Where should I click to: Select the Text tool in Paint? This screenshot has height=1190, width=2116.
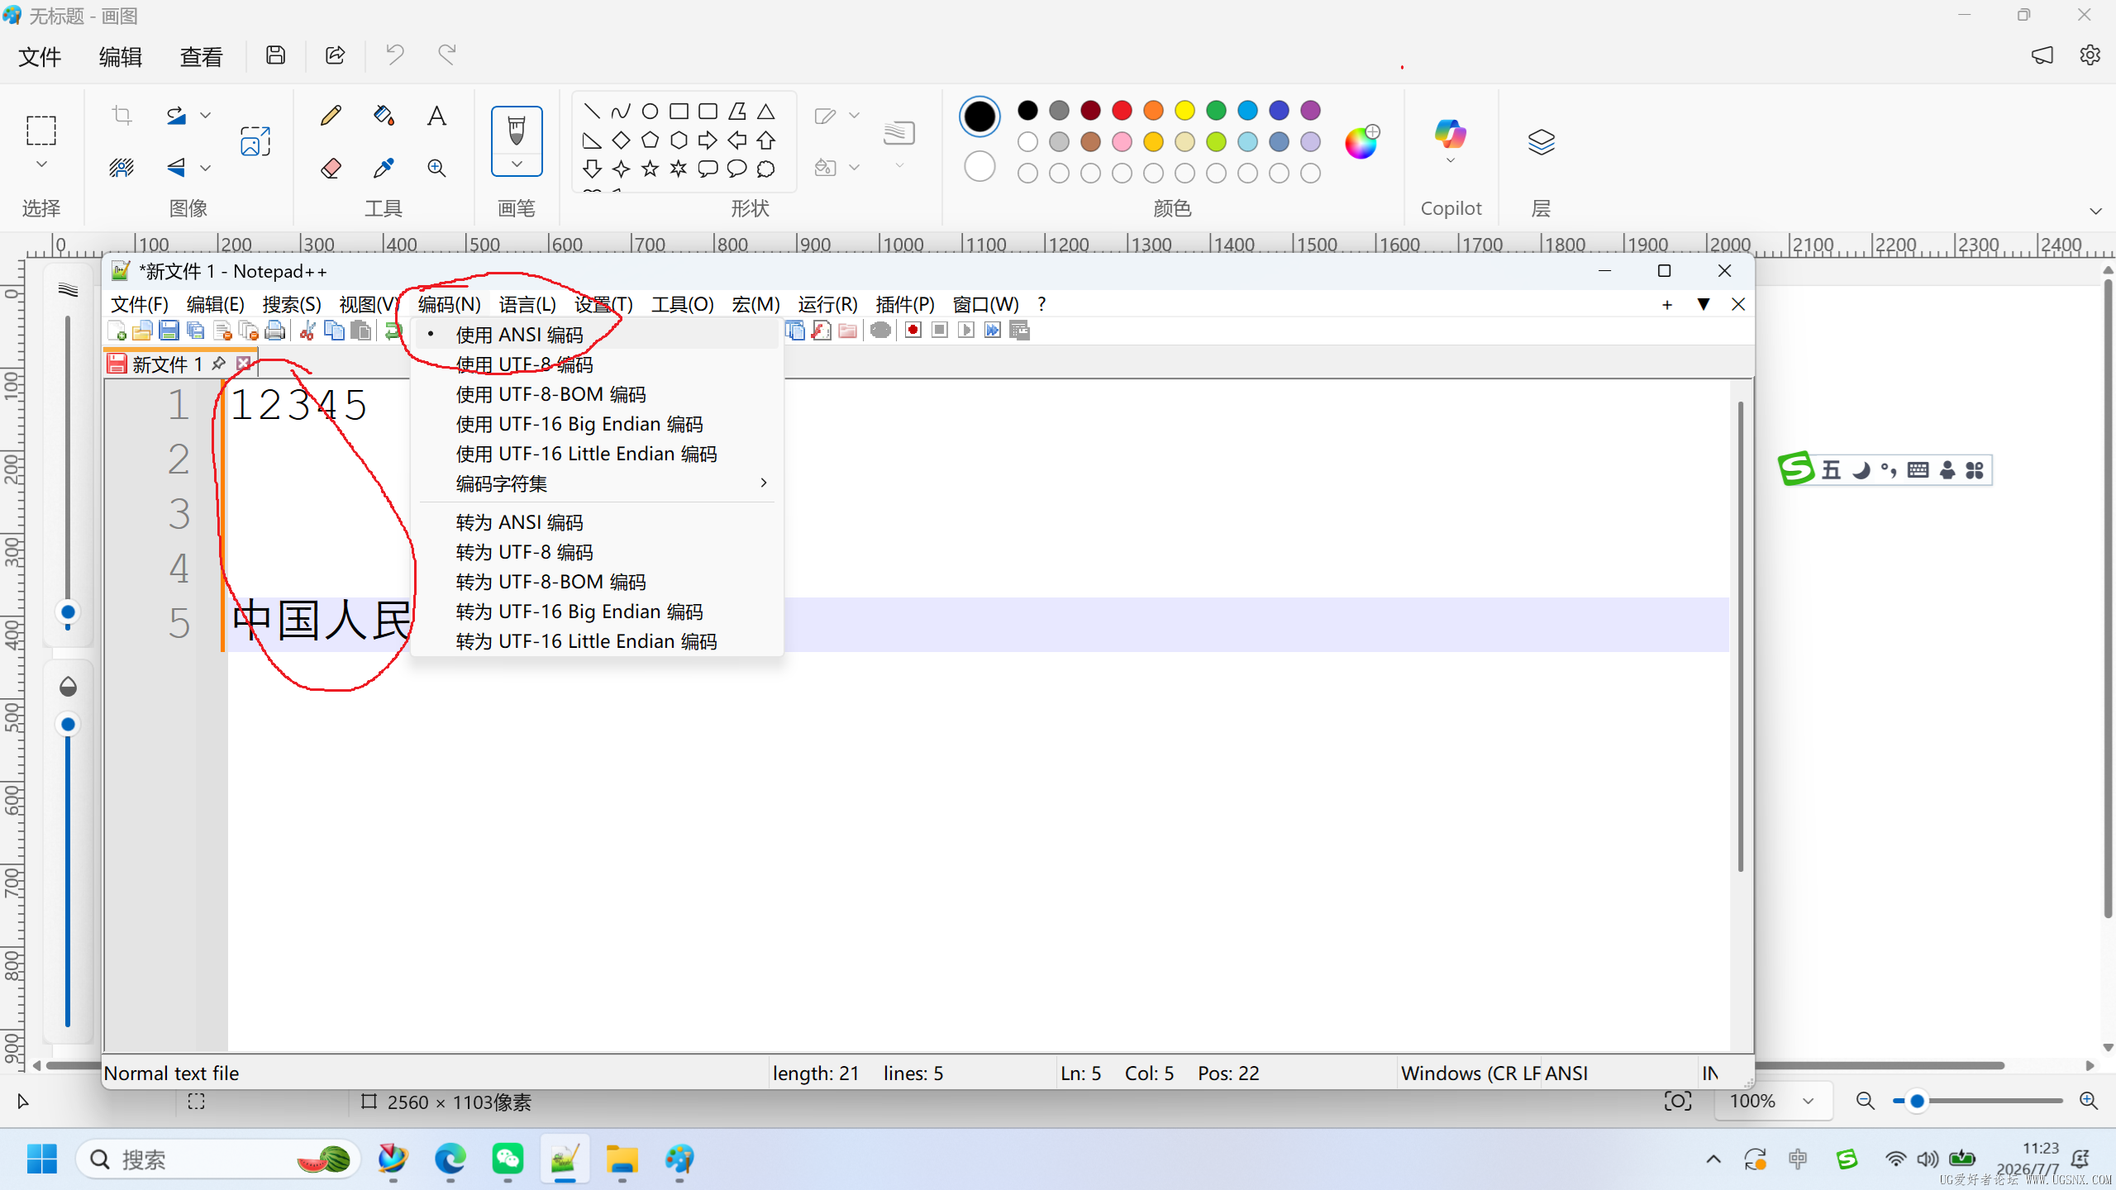[x=436, y=116]
